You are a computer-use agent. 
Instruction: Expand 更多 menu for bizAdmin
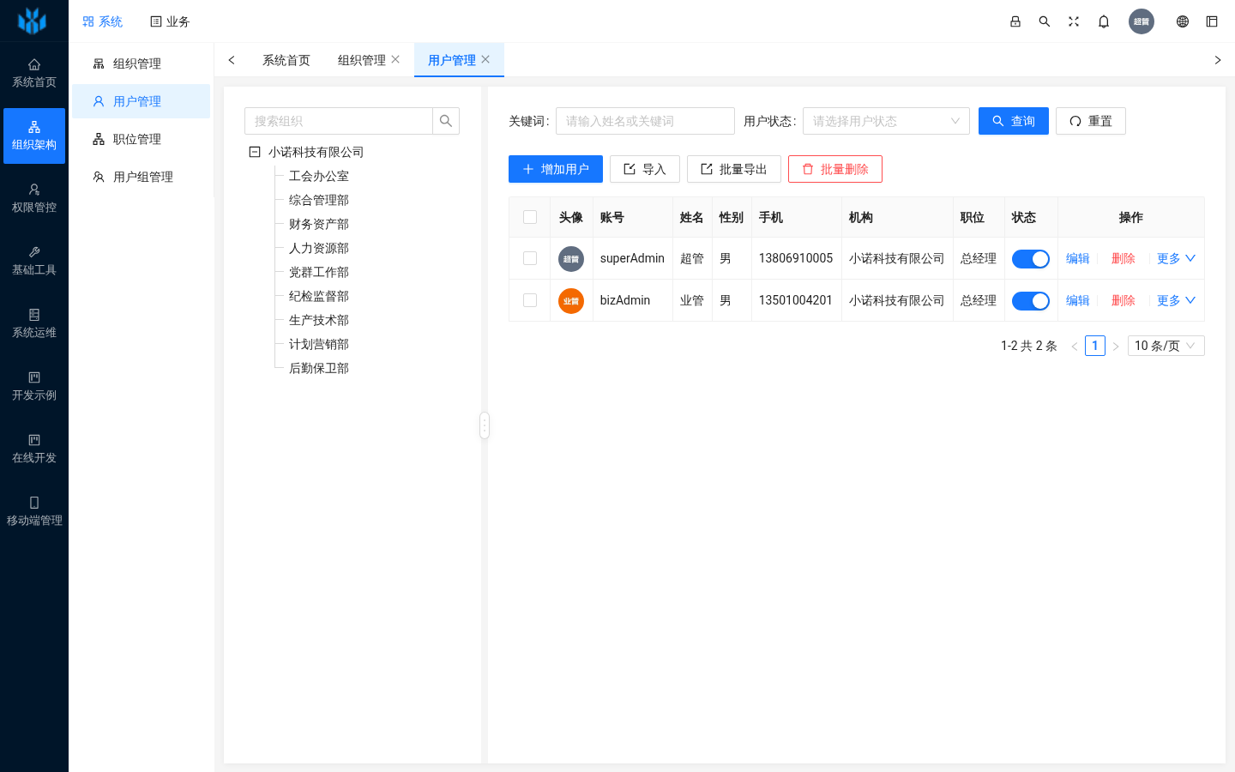(x=1176, y=300)
